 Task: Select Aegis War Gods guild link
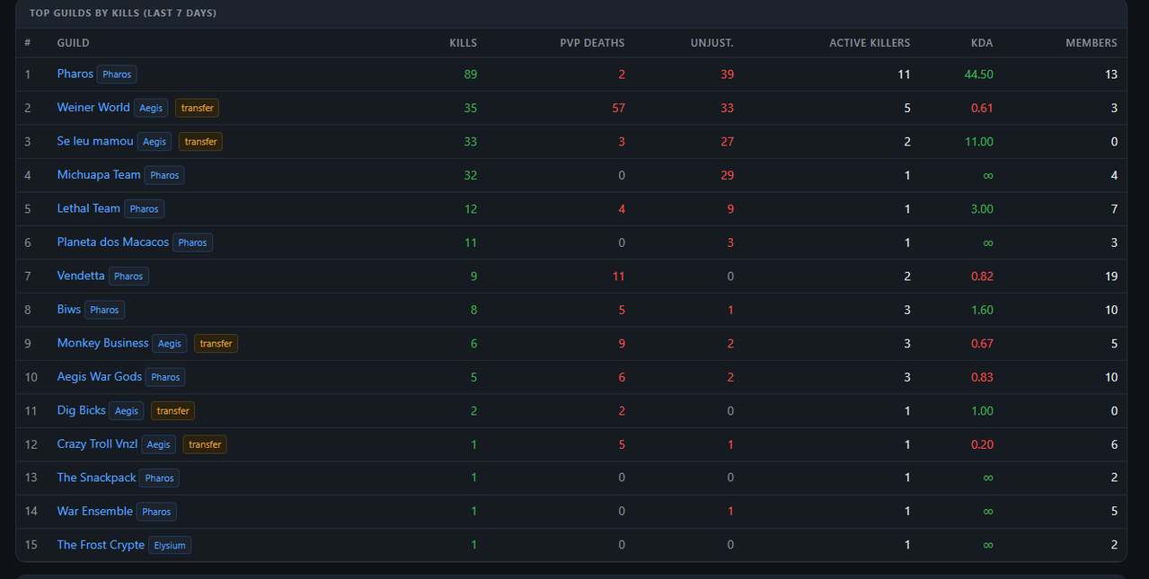(100, 376)
